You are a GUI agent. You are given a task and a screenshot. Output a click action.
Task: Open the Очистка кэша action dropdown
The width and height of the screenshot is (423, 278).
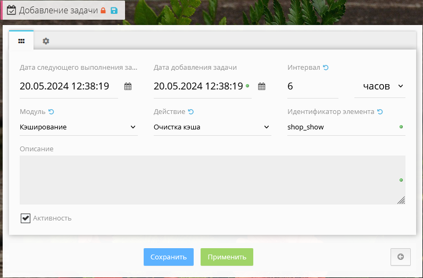pyautogui.click(x=212, y=127)
